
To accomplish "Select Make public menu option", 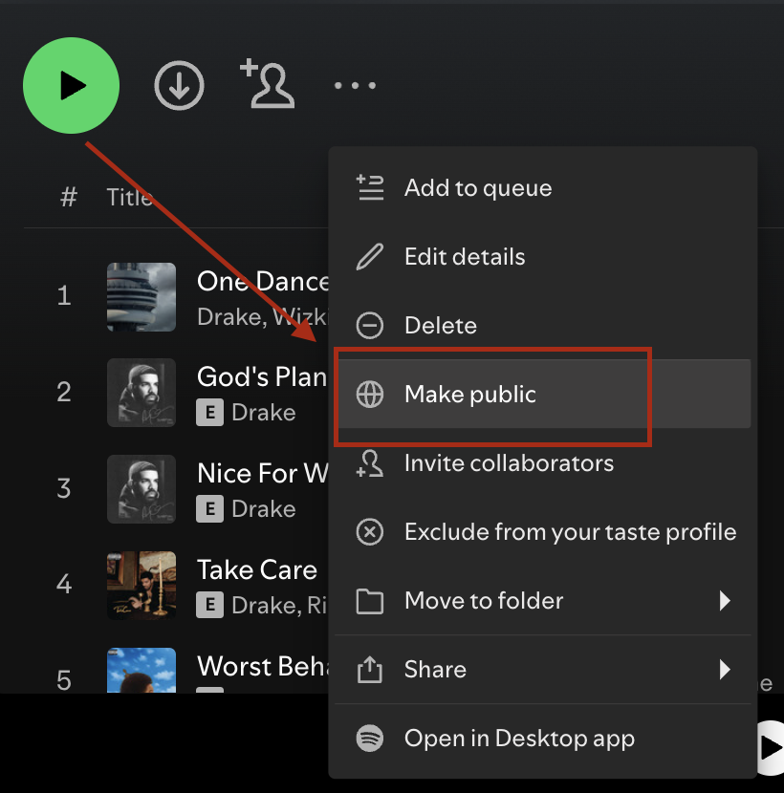I will 542,394.
